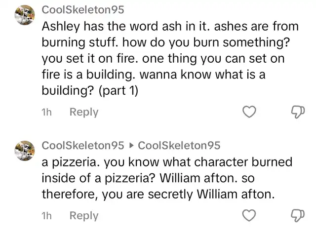
Task: Open the author username on the second comment
Action: pos(83,146)
